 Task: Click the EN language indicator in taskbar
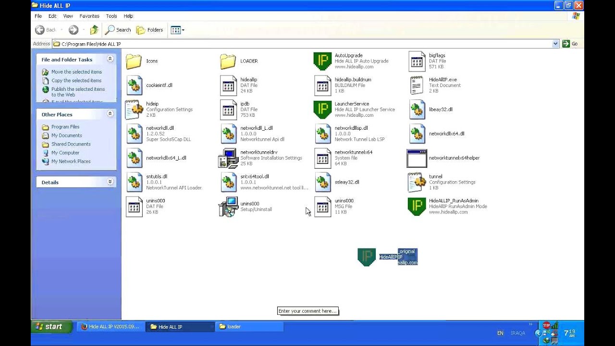pyautogui.click(x=500, y=333)
